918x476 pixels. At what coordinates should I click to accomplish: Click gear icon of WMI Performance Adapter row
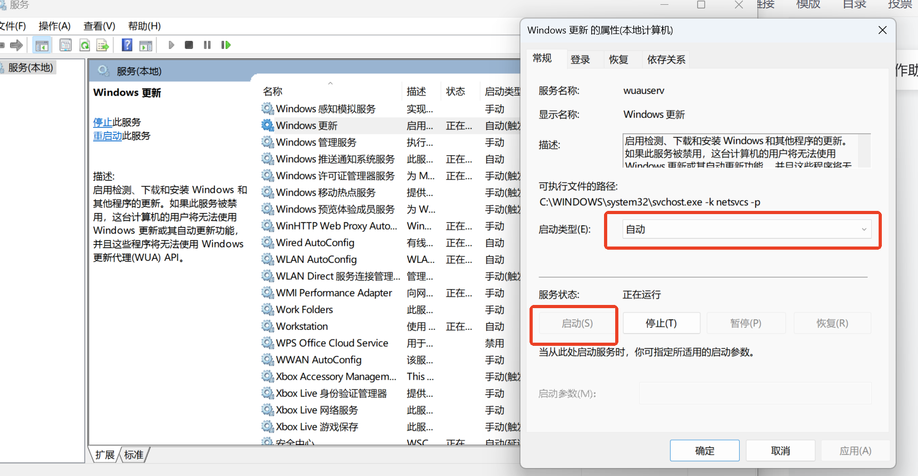pos(268,293)
